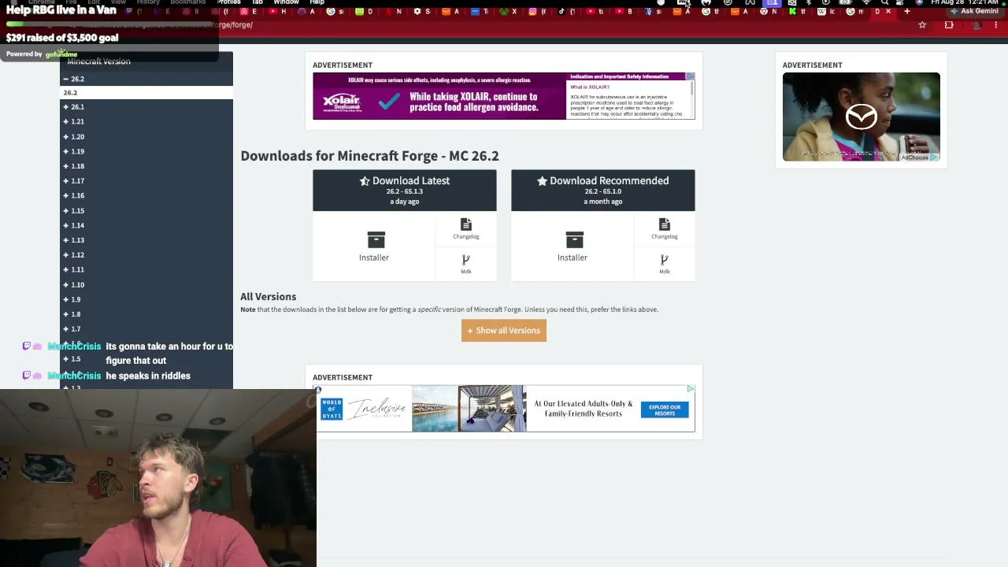The image size is (1008, 567).
Task: Click the Ask Gemini button
Action: point(976,11)
